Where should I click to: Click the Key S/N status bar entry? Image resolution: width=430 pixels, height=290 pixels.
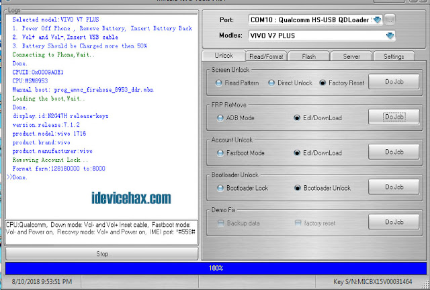[373, 281]
